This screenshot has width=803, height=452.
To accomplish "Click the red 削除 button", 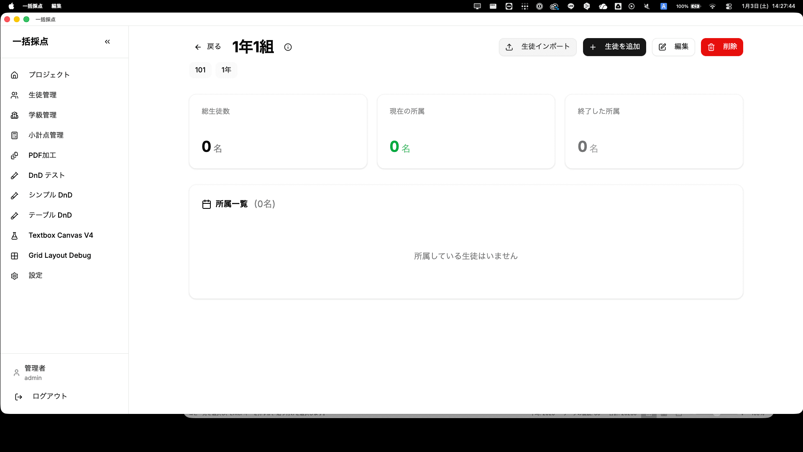I will [x=722, y=47].
